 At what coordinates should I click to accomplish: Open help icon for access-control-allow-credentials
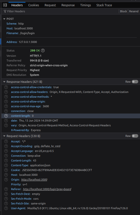[x=6, y=87]
